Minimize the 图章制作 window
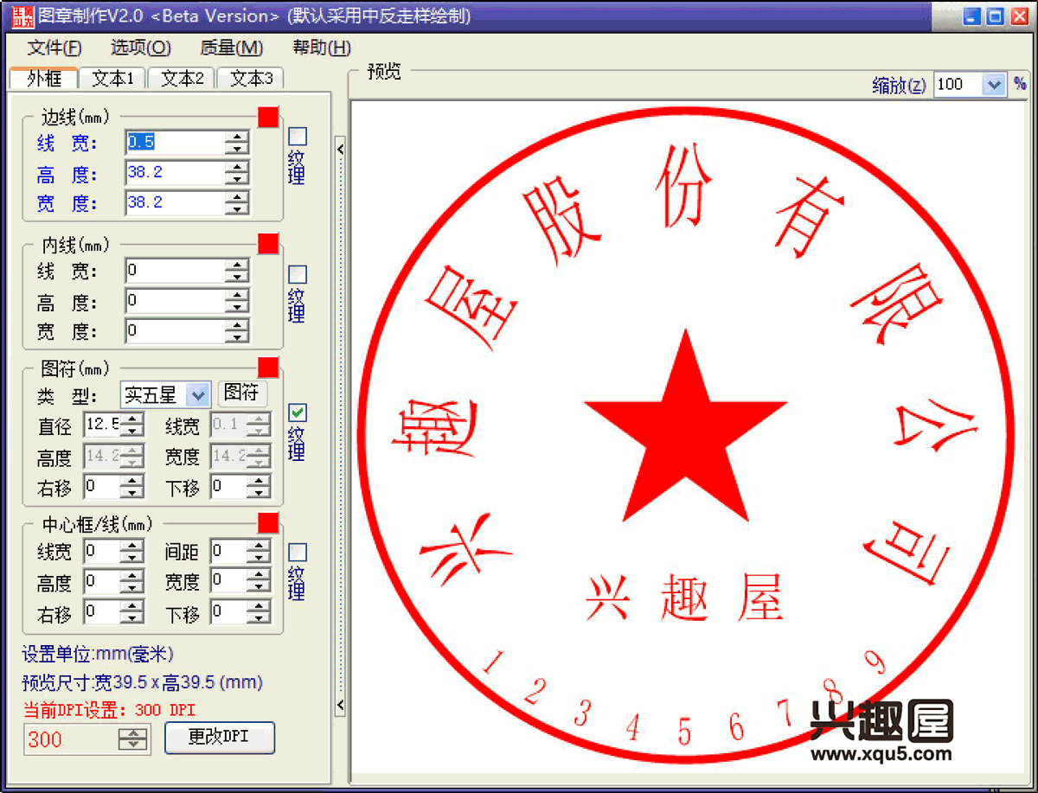 (x=973, y=16)
